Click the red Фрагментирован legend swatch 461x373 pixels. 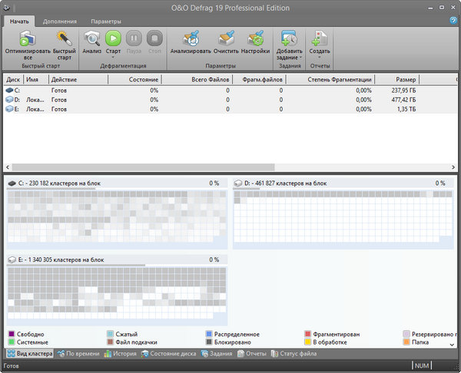pos(308,335)
